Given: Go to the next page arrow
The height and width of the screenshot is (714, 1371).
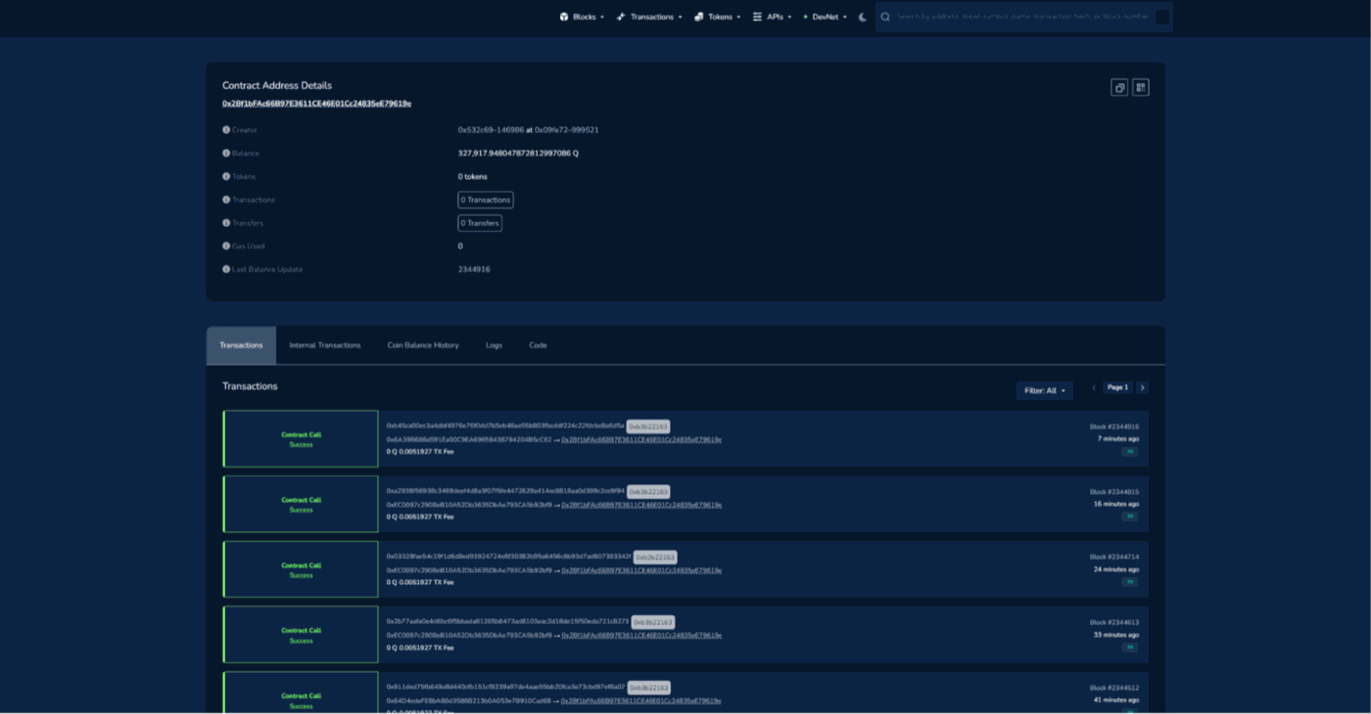Looking at the screenshot, I should click(x=1142, y=388).
